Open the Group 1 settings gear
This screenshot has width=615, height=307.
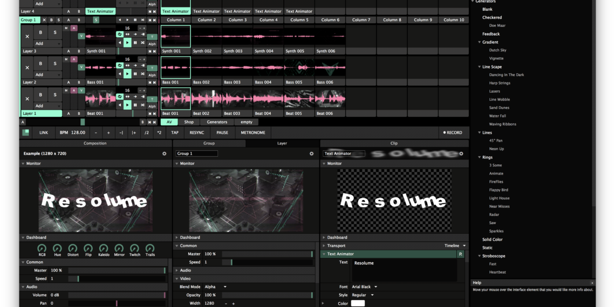pyautogui.click(x=311, y=153)
